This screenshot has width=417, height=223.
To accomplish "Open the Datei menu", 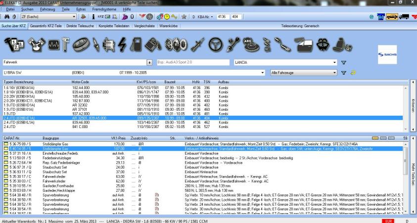I will pos(10,9).
